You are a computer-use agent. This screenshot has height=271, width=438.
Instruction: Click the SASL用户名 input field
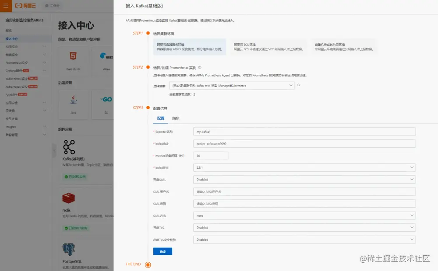pyautogui.click(x=304, y=191)
